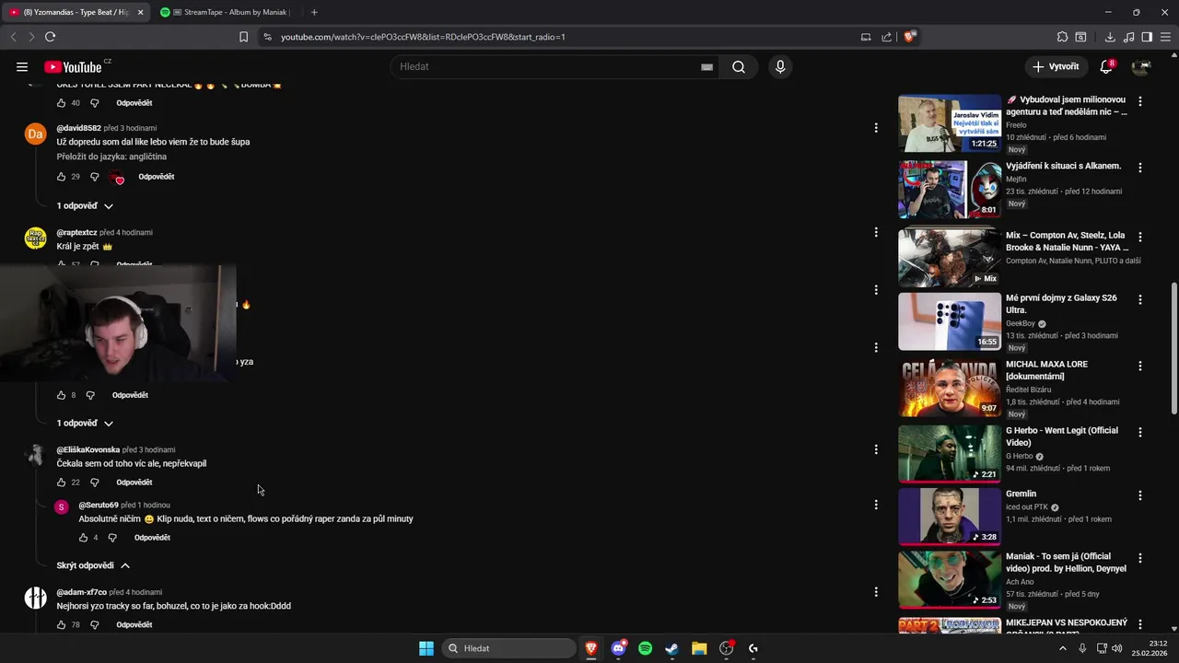The image size is (1179, 663).
Task: Open the Windows Start menu
Action: click(426, 648)
